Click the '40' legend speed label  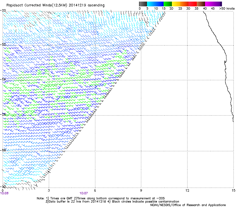click(205, 9)
